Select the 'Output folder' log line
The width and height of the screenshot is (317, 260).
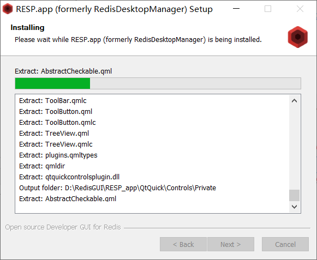click(117, 188)
